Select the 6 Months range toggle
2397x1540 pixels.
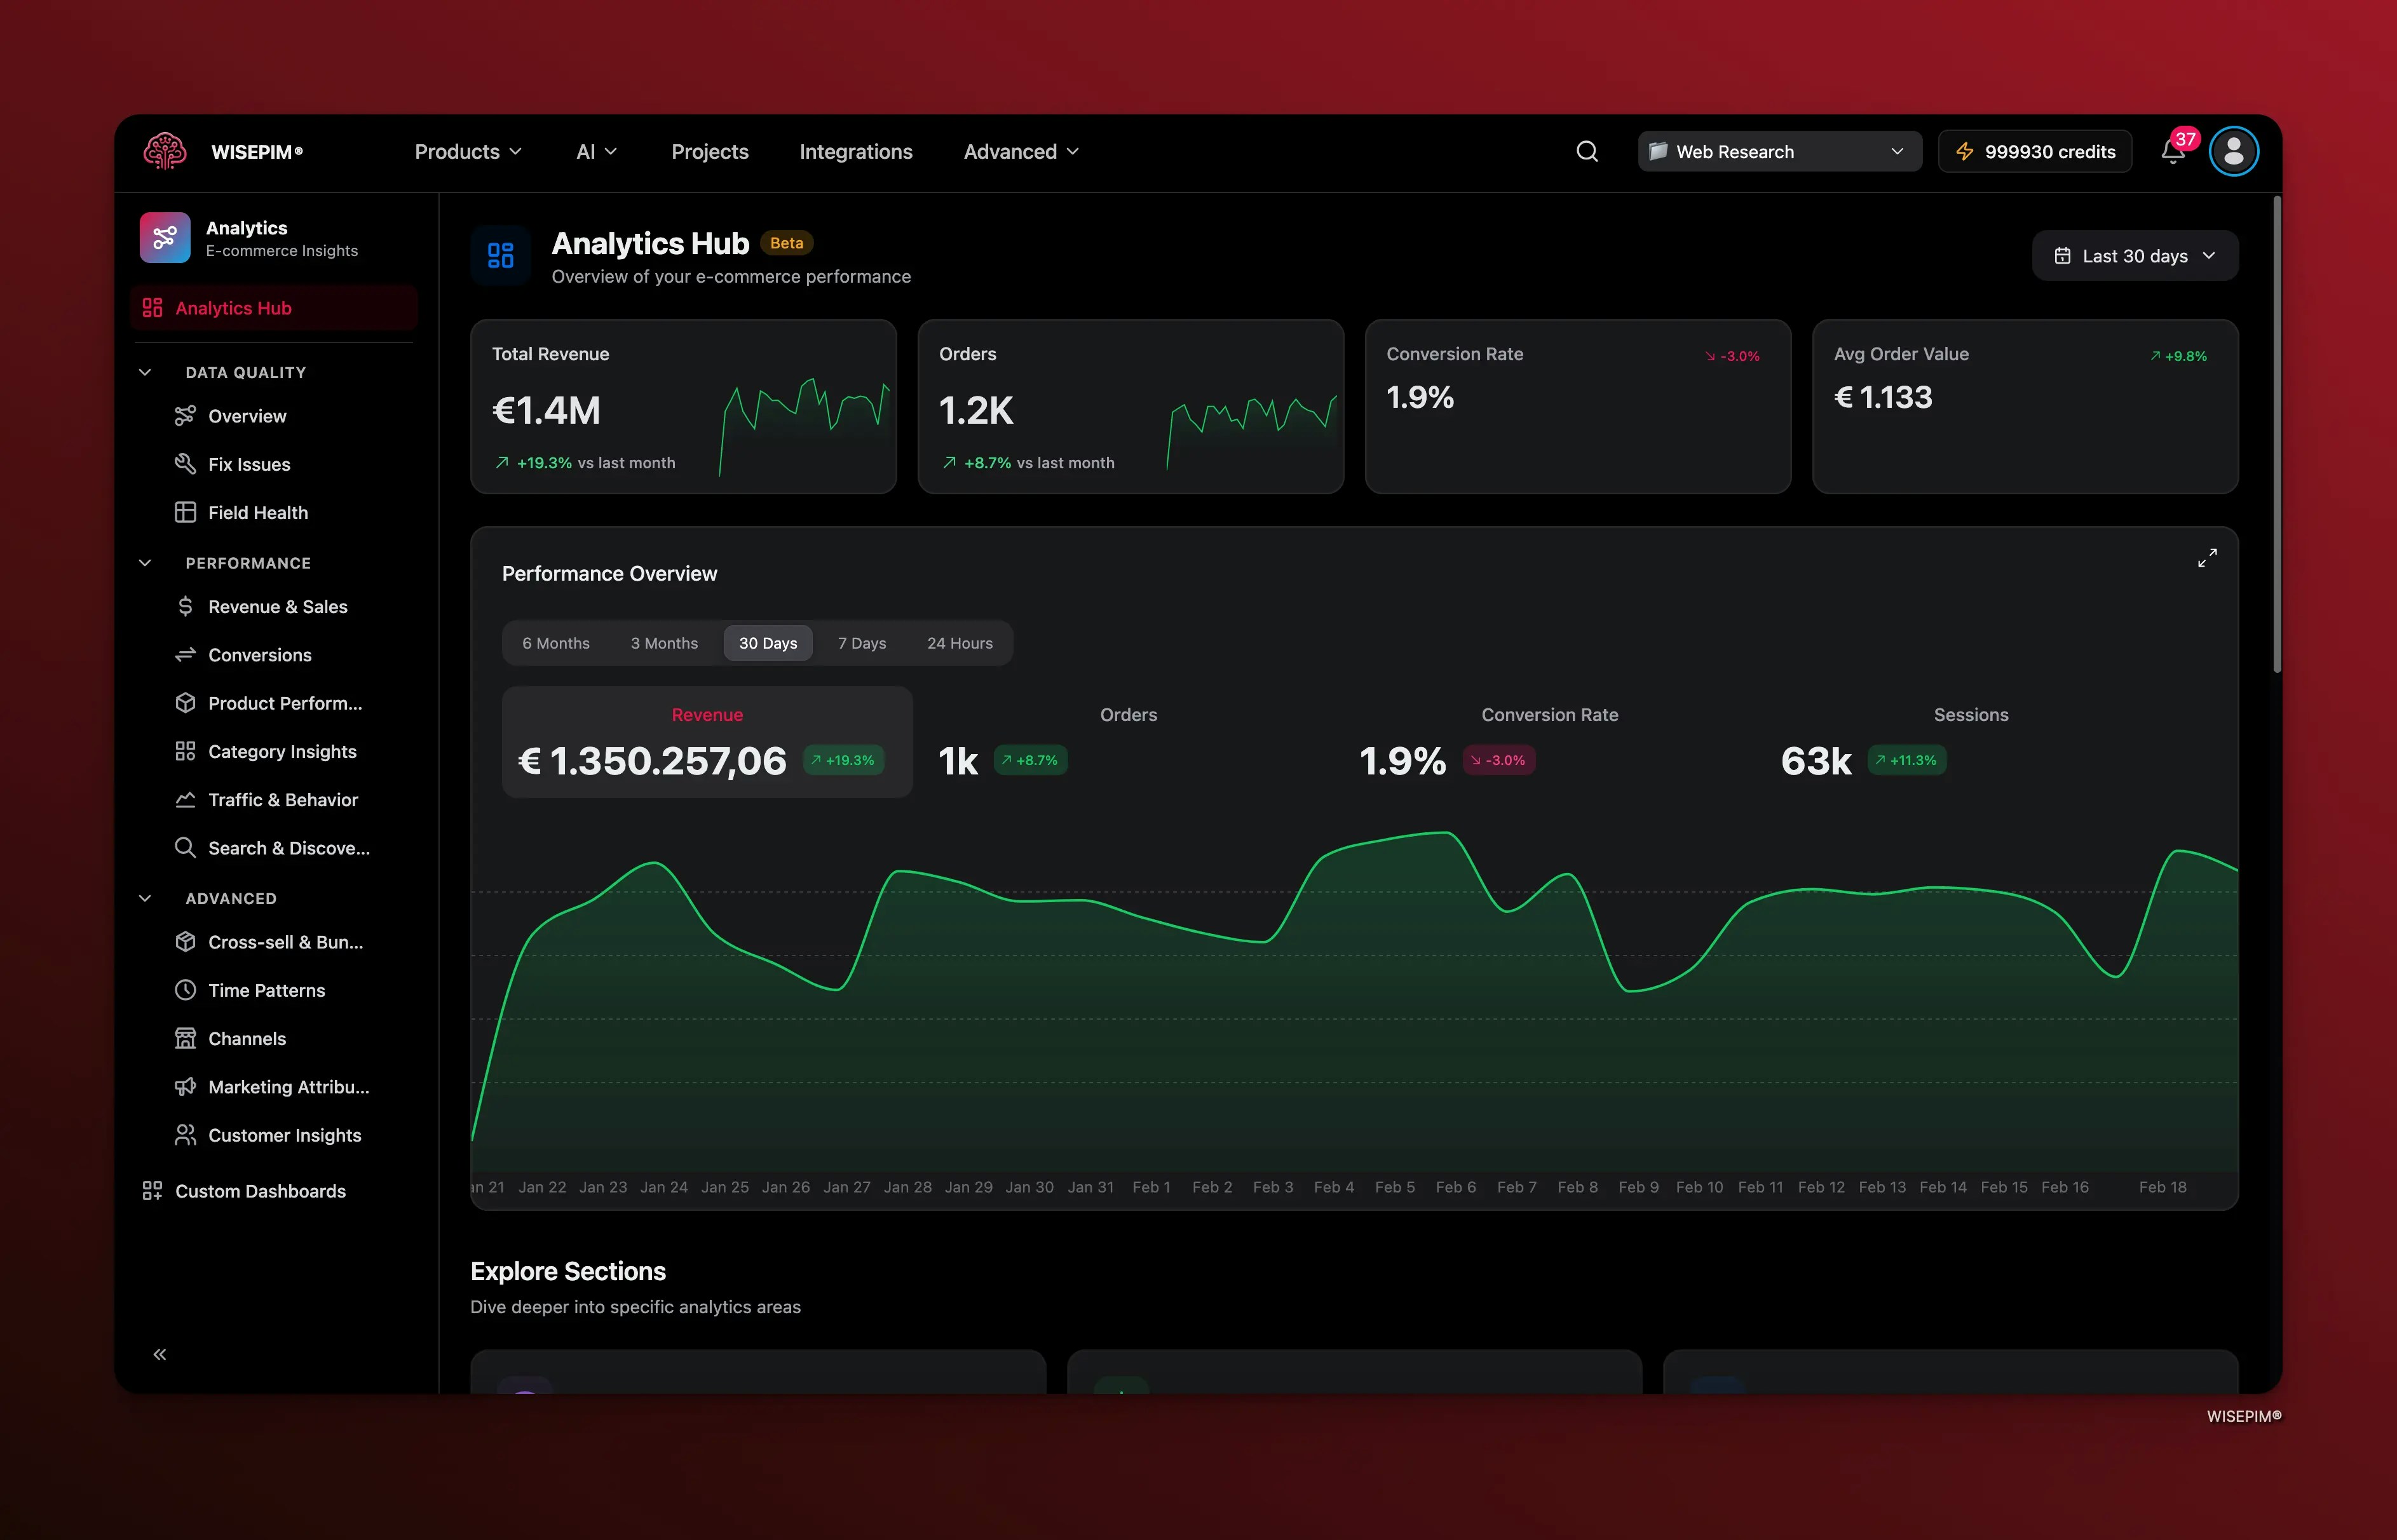tap(556, 643)
